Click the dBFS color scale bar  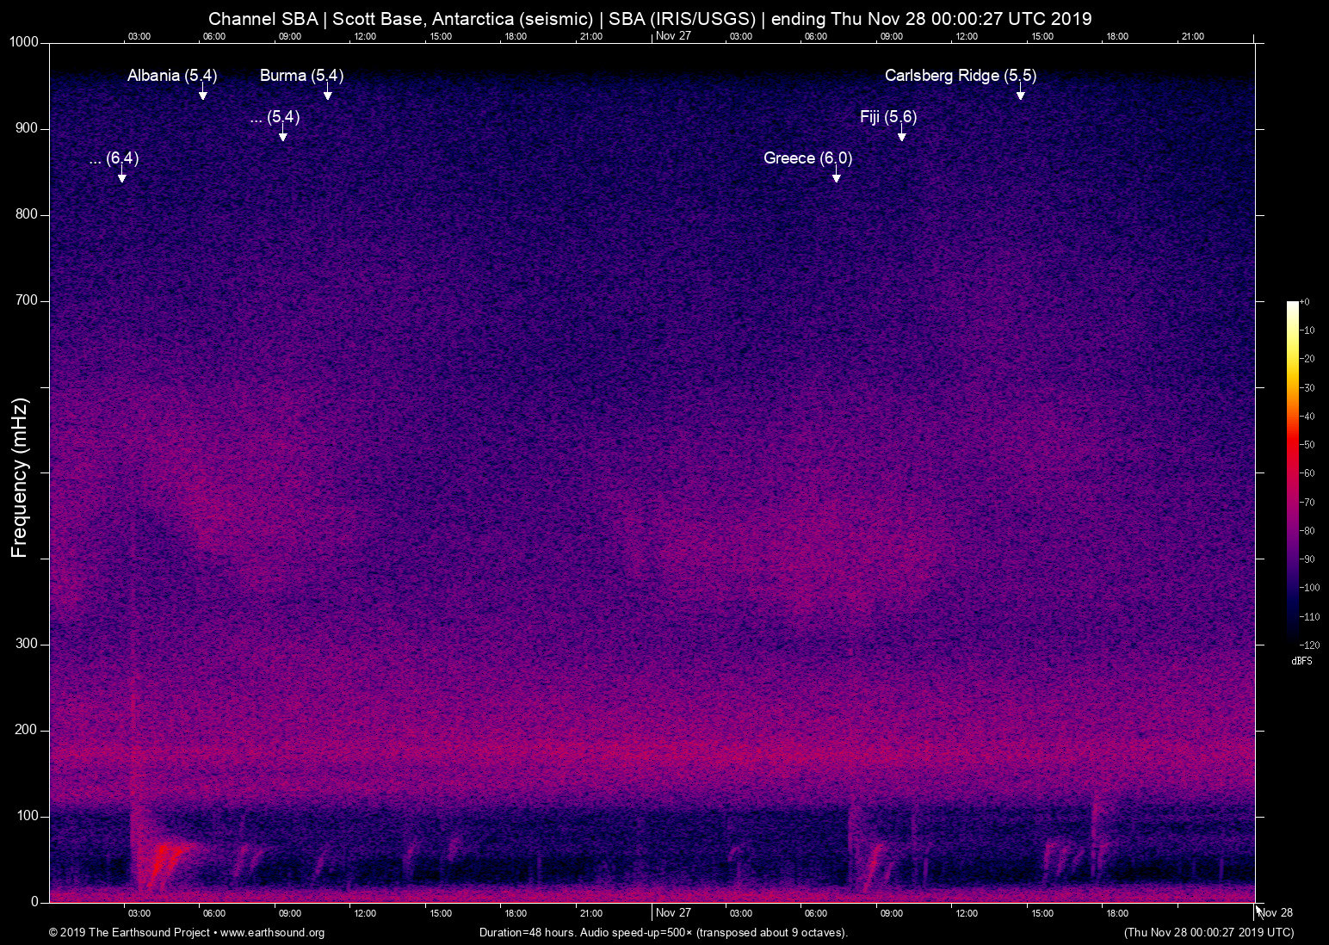click(x=1292, y=472)
